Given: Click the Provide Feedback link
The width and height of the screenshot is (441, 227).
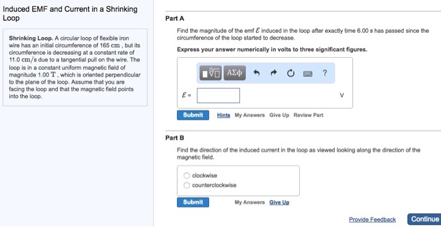Looking at the screenshot, I should (372, 219).
